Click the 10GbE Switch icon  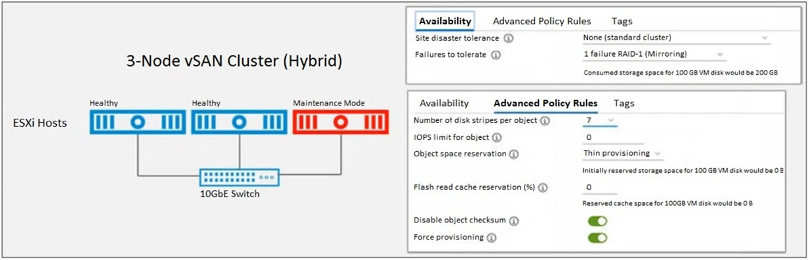240,178
